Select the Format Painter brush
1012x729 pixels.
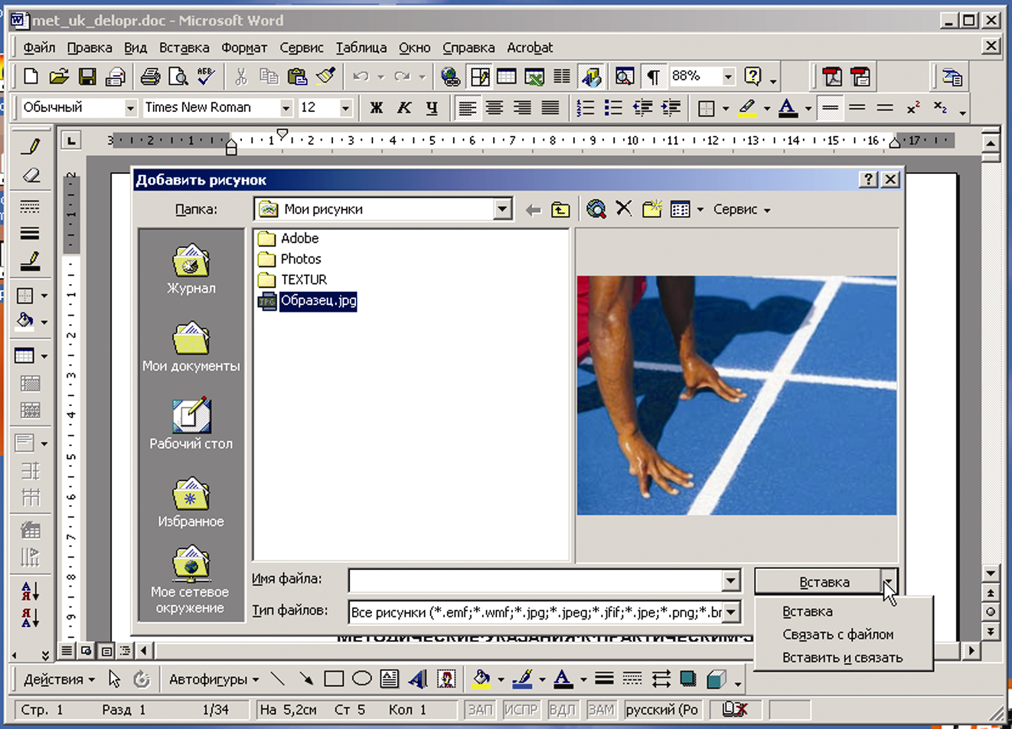(326, 77)
